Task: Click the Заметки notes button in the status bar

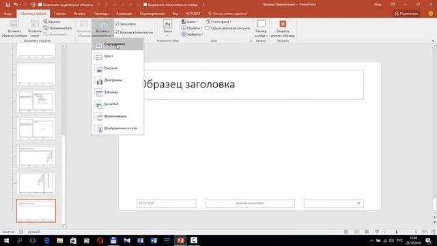Action: (x=8, y=232)
